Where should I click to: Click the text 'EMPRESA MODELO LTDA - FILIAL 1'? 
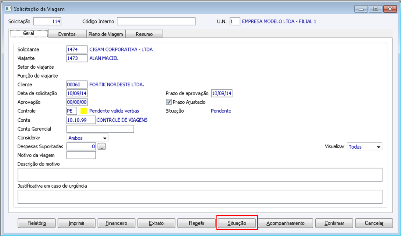tap(279, 21)
